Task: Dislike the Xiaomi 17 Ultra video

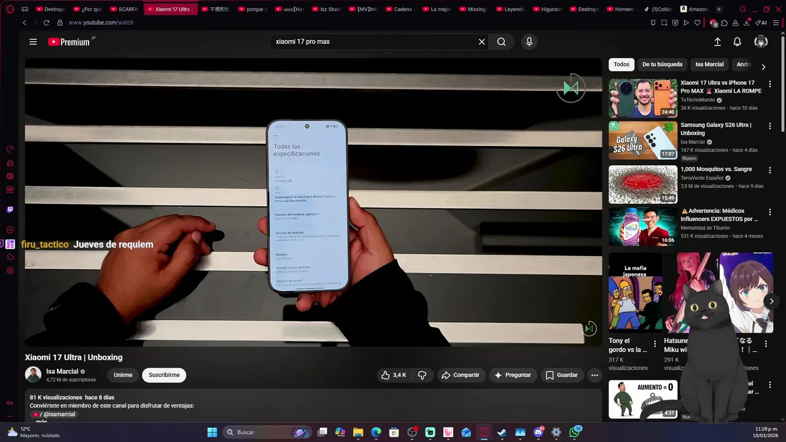Action: point(422,375)
